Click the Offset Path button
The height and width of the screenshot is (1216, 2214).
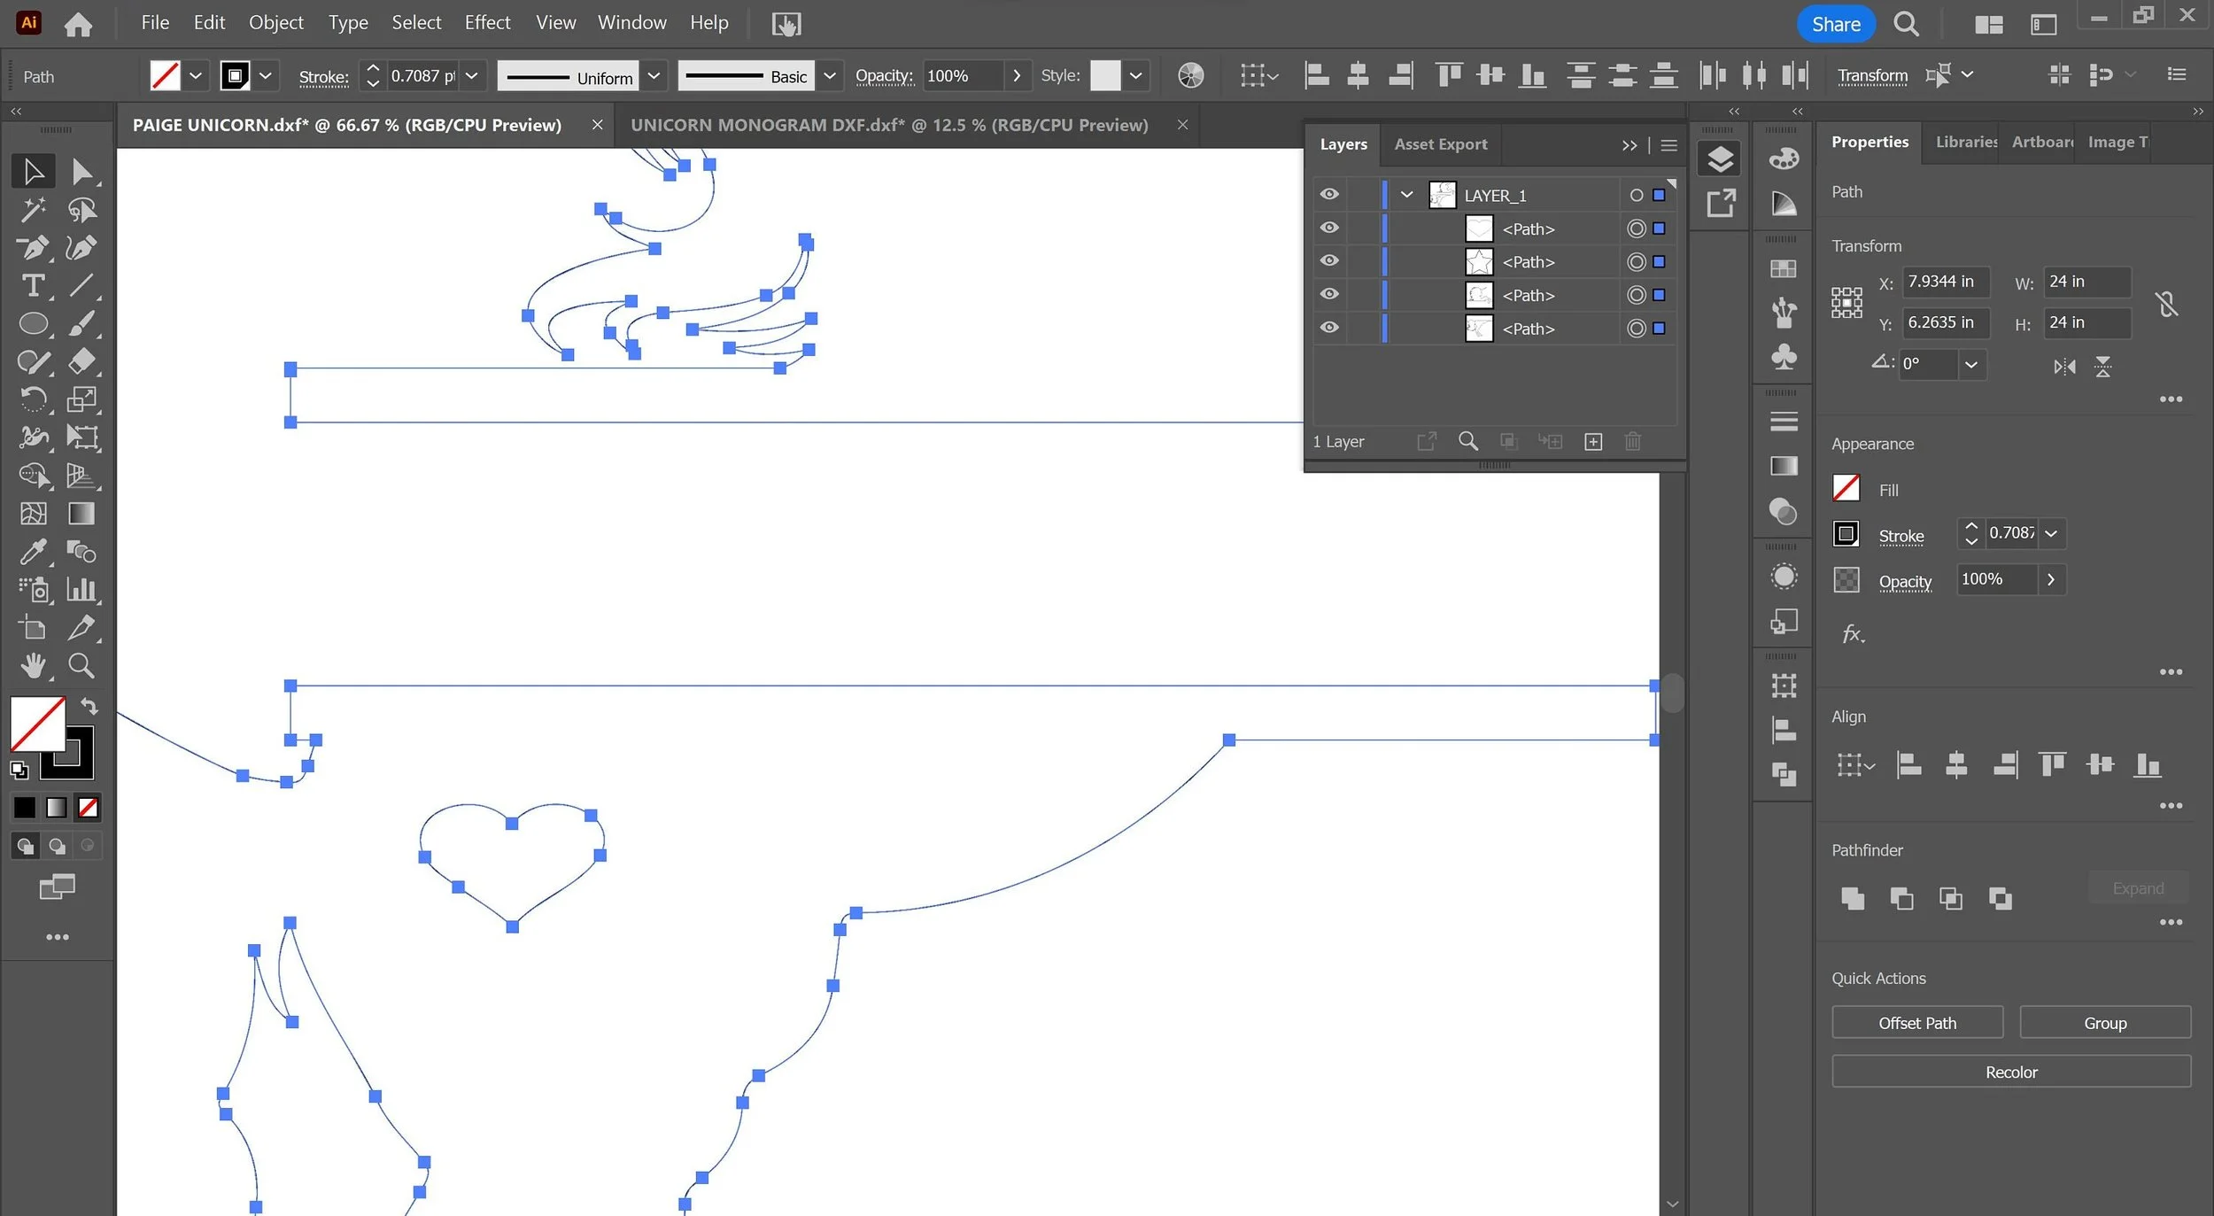1916,1022
